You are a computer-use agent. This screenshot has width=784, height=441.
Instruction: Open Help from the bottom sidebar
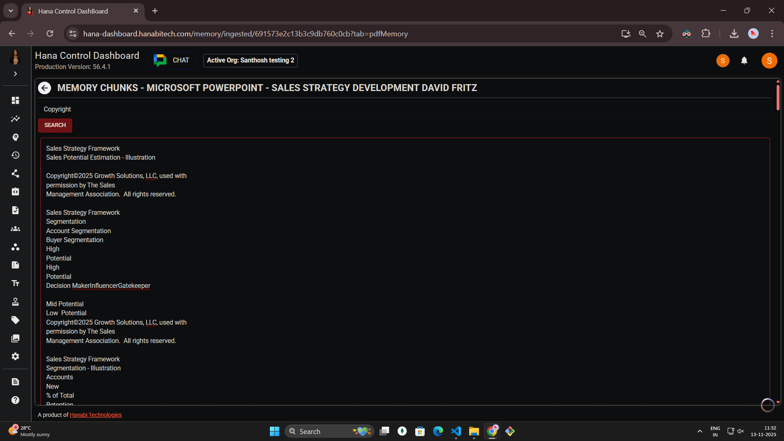coord(15,400)
